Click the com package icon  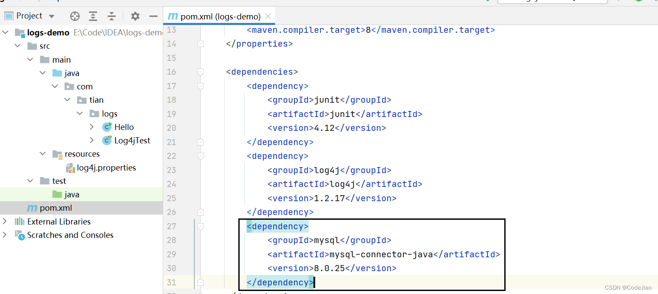pos(70,86)
